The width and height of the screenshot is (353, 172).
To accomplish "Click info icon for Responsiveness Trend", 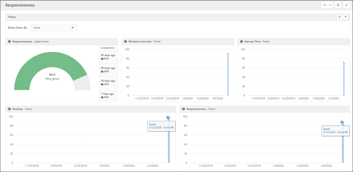I will (x=183, y=109).
